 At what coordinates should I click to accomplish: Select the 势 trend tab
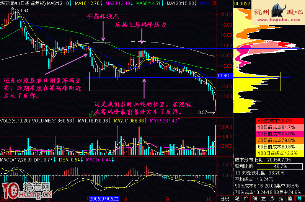coord(272,199)
